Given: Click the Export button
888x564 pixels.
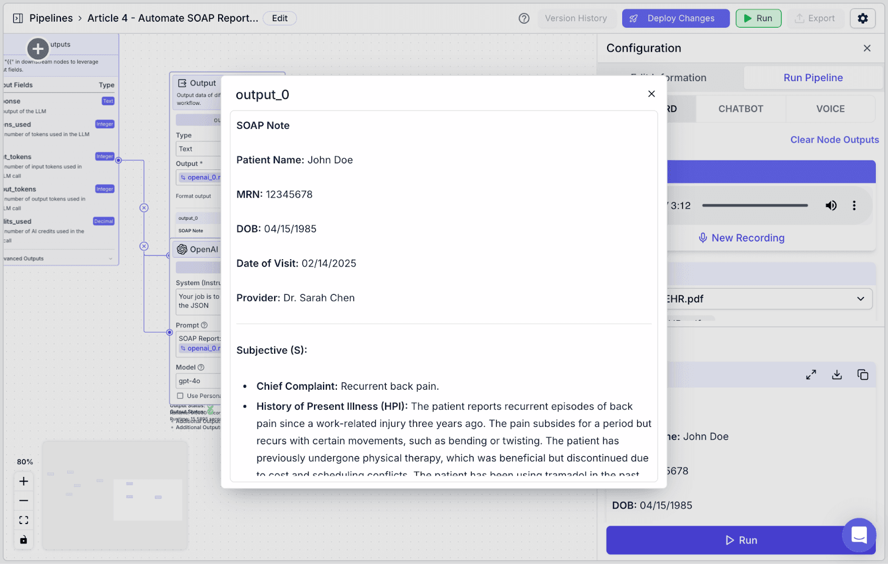Looking at the screenshot, I should 815,18.
